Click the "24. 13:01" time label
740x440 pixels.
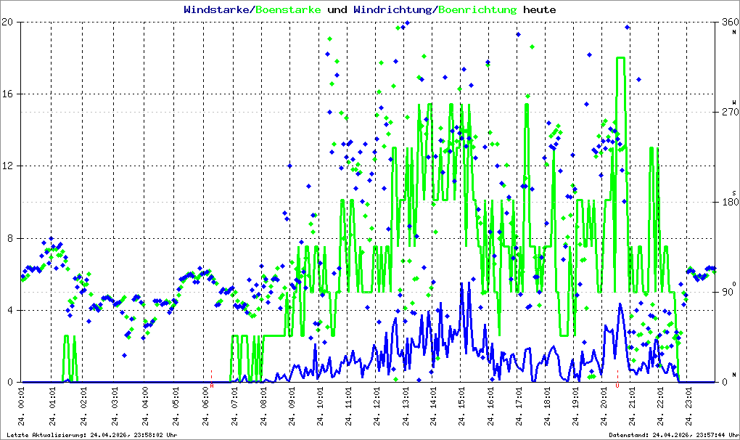click(x=405, y=407)
